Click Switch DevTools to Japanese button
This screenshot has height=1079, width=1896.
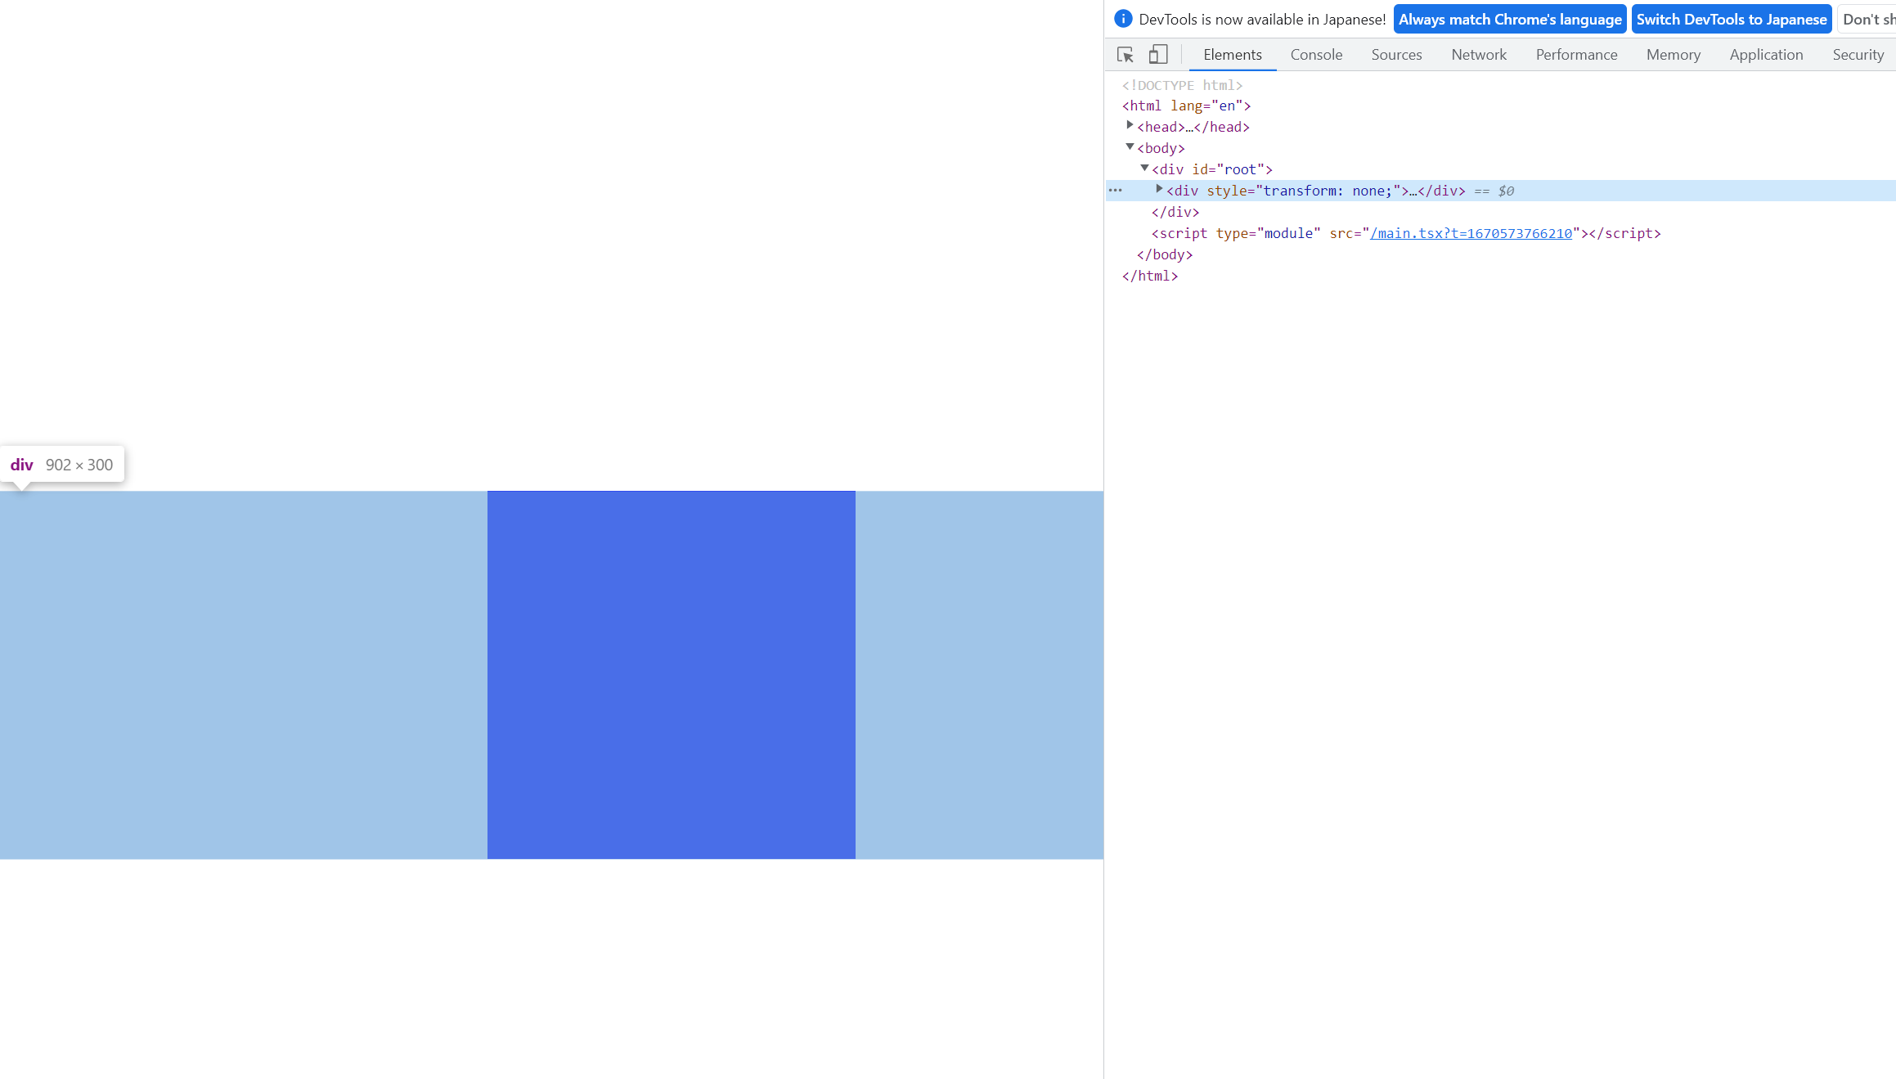(x=1731, y=20)
